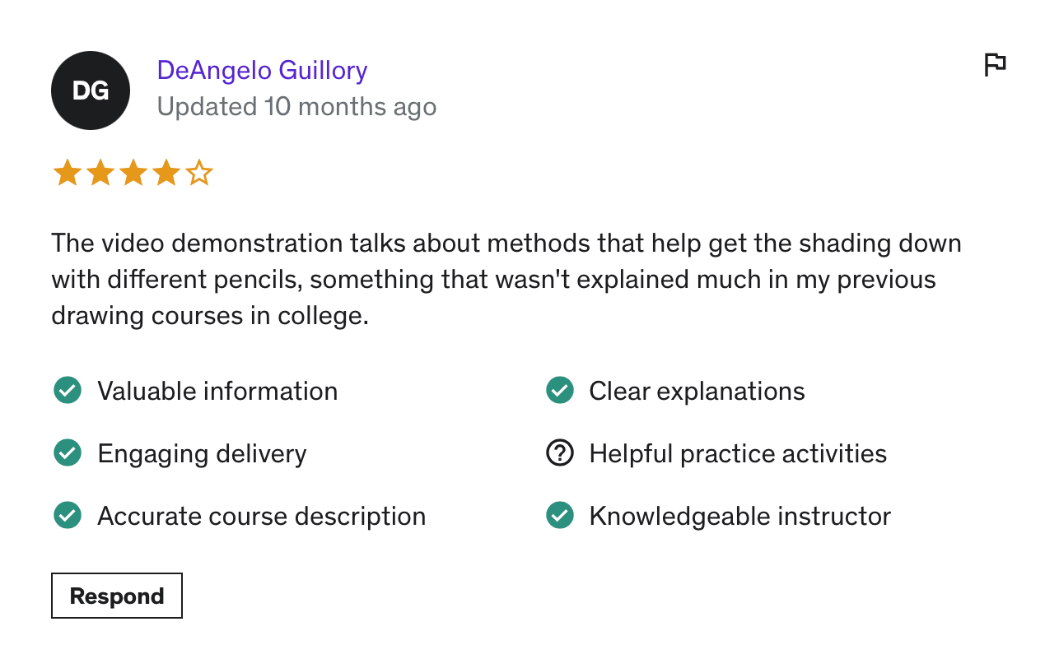Click the fourth gold rating star
The image size is (1059, 668).
pyautogui.click(x=166, y=174)
